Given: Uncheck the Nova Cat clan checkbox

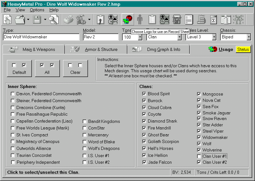Looking at the screenshot, I should tap(199, 100).
